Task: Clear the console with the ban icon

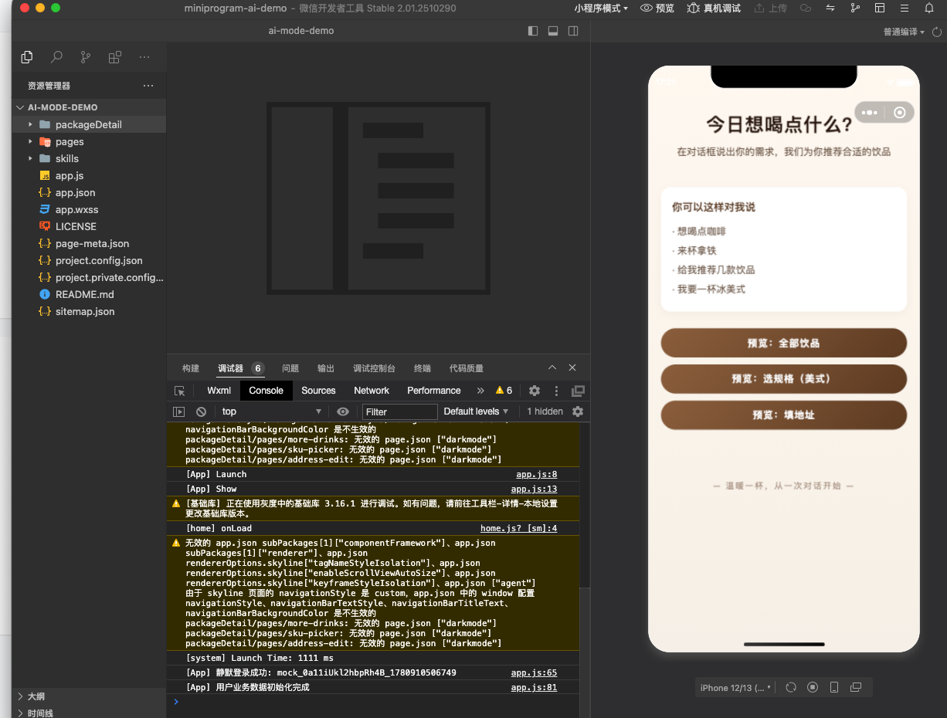Action: [x=201, y=411]
